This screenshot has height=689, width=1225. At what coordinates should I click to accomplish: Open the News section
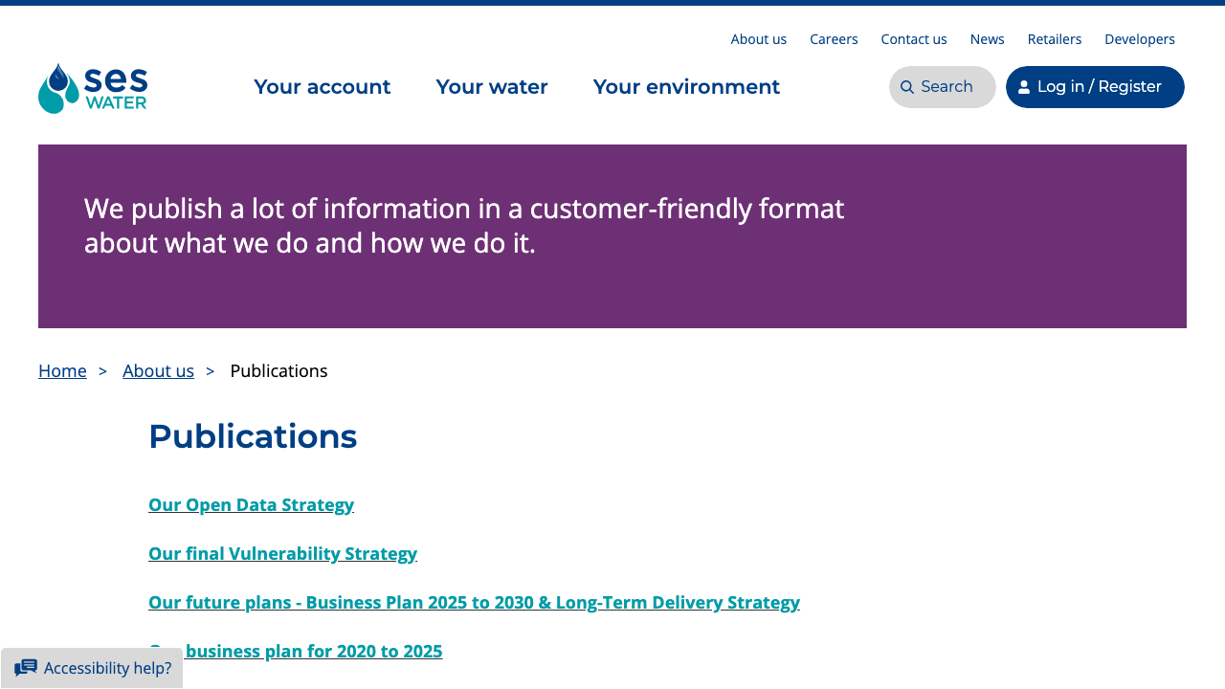pos(987,38)
